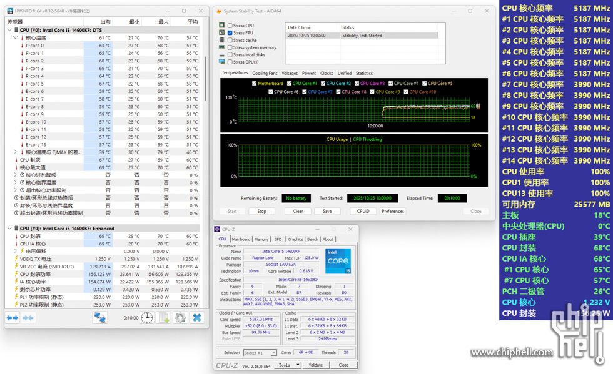Enable the Stress CPU checkbox
The image size is (613, 374).
[x=231, y=26]
